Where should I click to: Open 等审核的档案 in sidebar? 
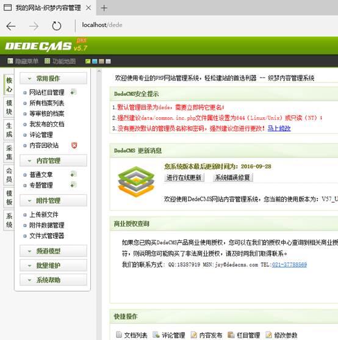pyautogui.click(x=47, y=114)
